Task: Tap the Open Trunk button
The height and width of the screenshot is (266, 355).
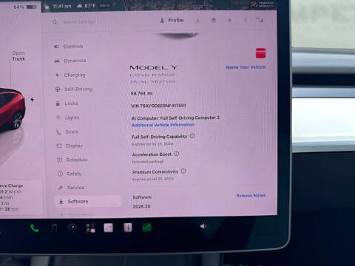Action: (x=18, y=56)
